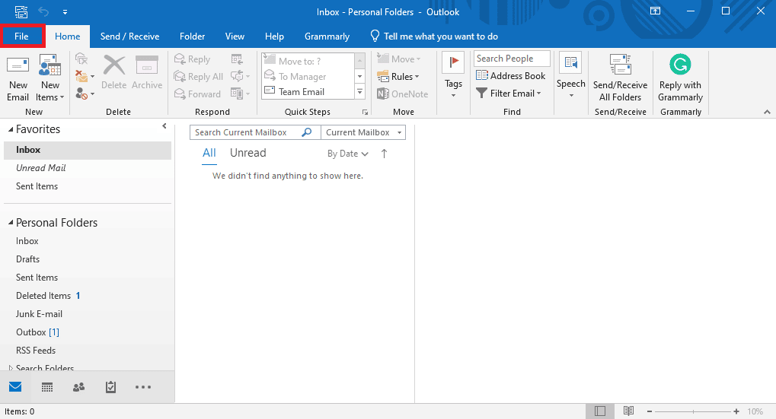Click Tell me what you want to do
Screen dimensions: 776x419
point(434,37)
